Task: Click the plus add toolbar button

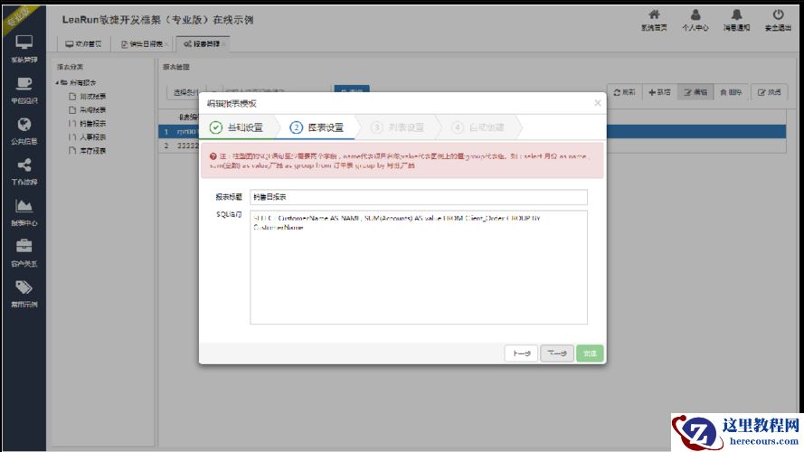Action: 659,92
